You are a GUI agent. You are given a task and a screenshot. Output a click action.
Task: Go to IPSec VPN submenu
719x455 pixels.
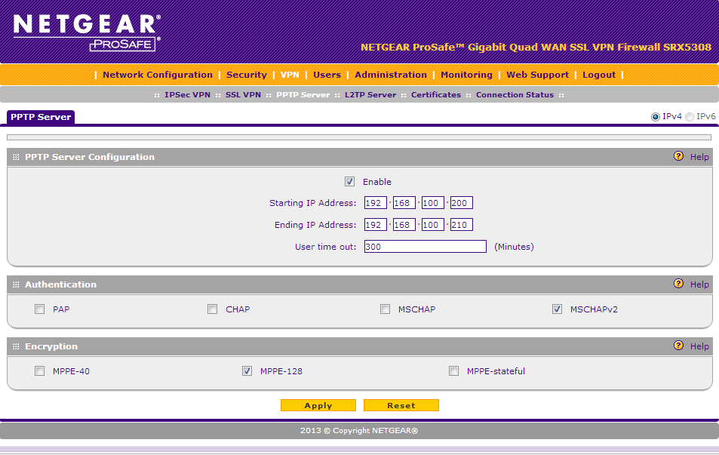tap(188, 95)
